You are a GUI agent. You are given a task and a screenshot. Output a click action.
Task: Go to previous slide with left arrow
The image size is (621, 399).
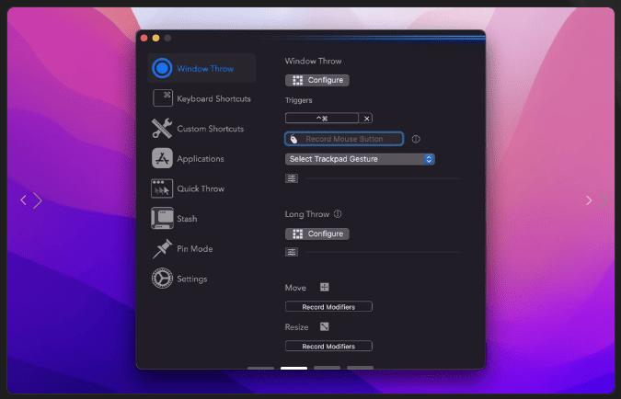23,200
